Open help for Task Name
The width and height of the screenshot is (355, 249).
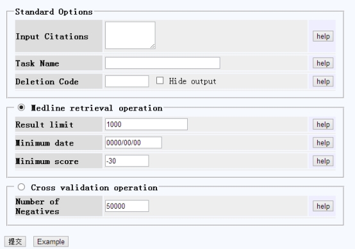point(323,63)
